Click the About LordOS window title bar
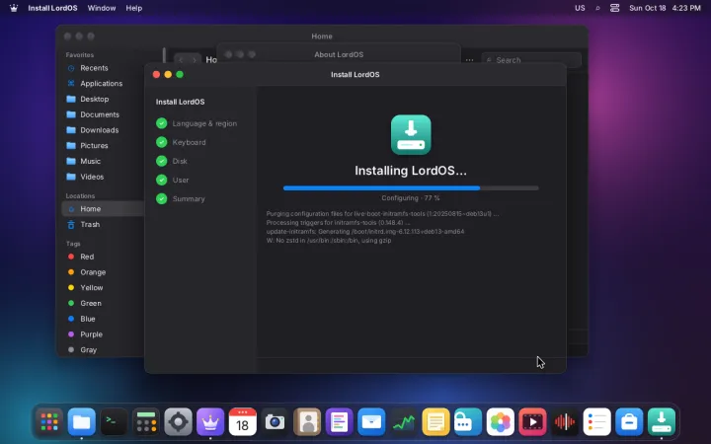 coord(339,54)
